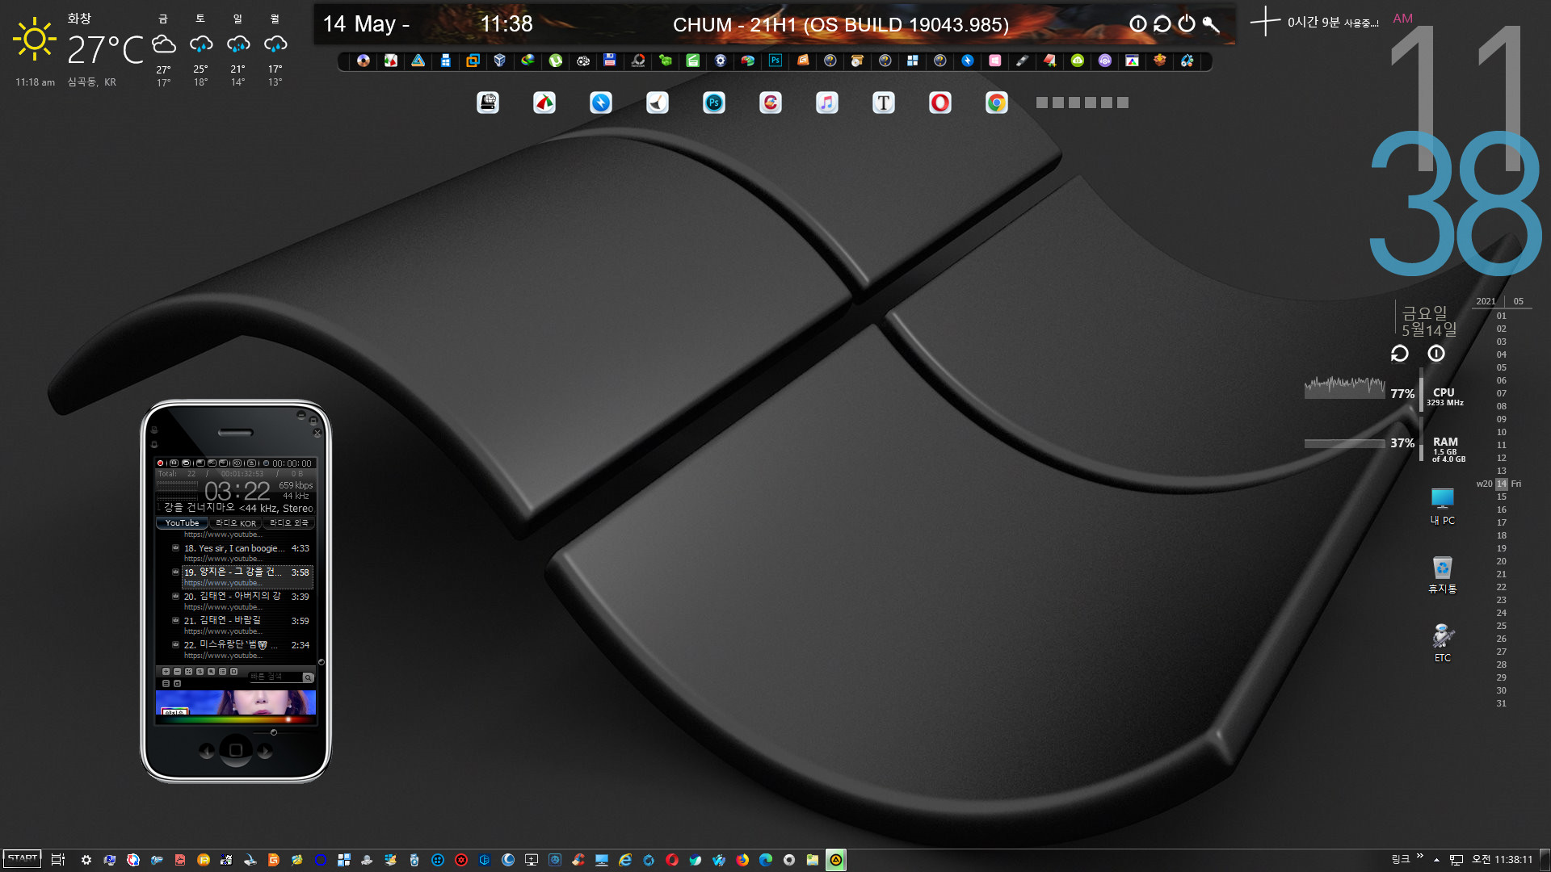Image resolution: width=1551 pixels, height=872 pixels.
Task: Switch to the YouTube playlist tab
Action: [x=182, y=523]
